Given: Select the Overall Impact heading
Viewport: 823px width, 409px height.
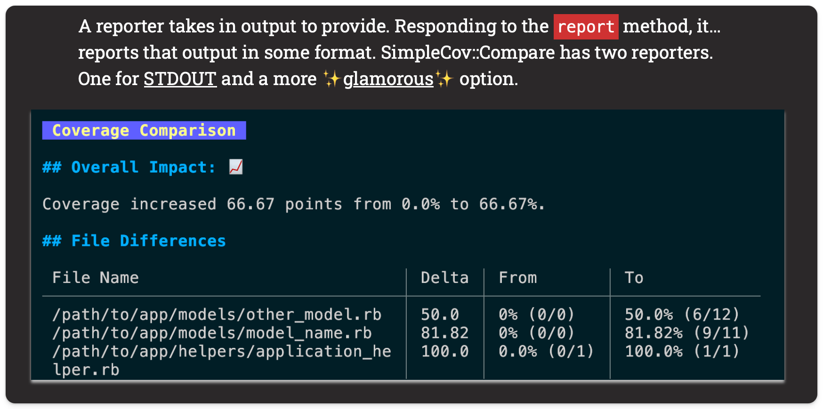Looking at the screenshot, I should [129, 167].
